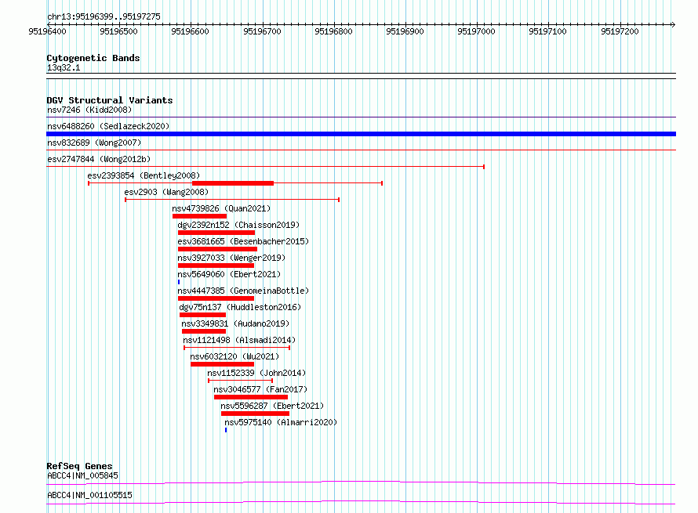Open nsv4447385 (GenomeinaBottle) variant

coord(243,291)
